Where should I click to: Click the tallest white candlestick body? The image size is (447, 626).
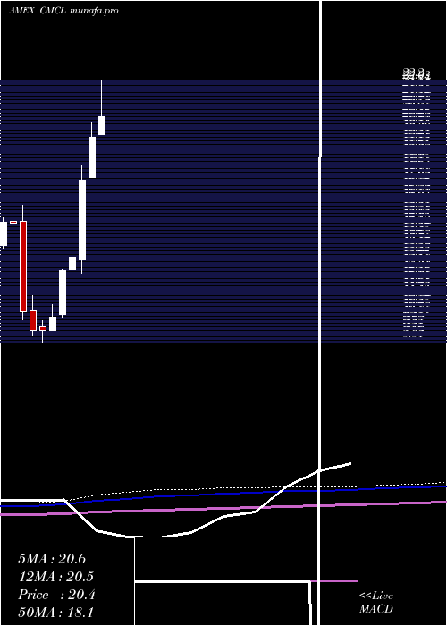(82, 220)
